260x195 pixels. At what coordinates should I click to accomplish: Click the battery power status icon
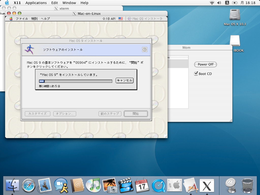click(235, 3)
